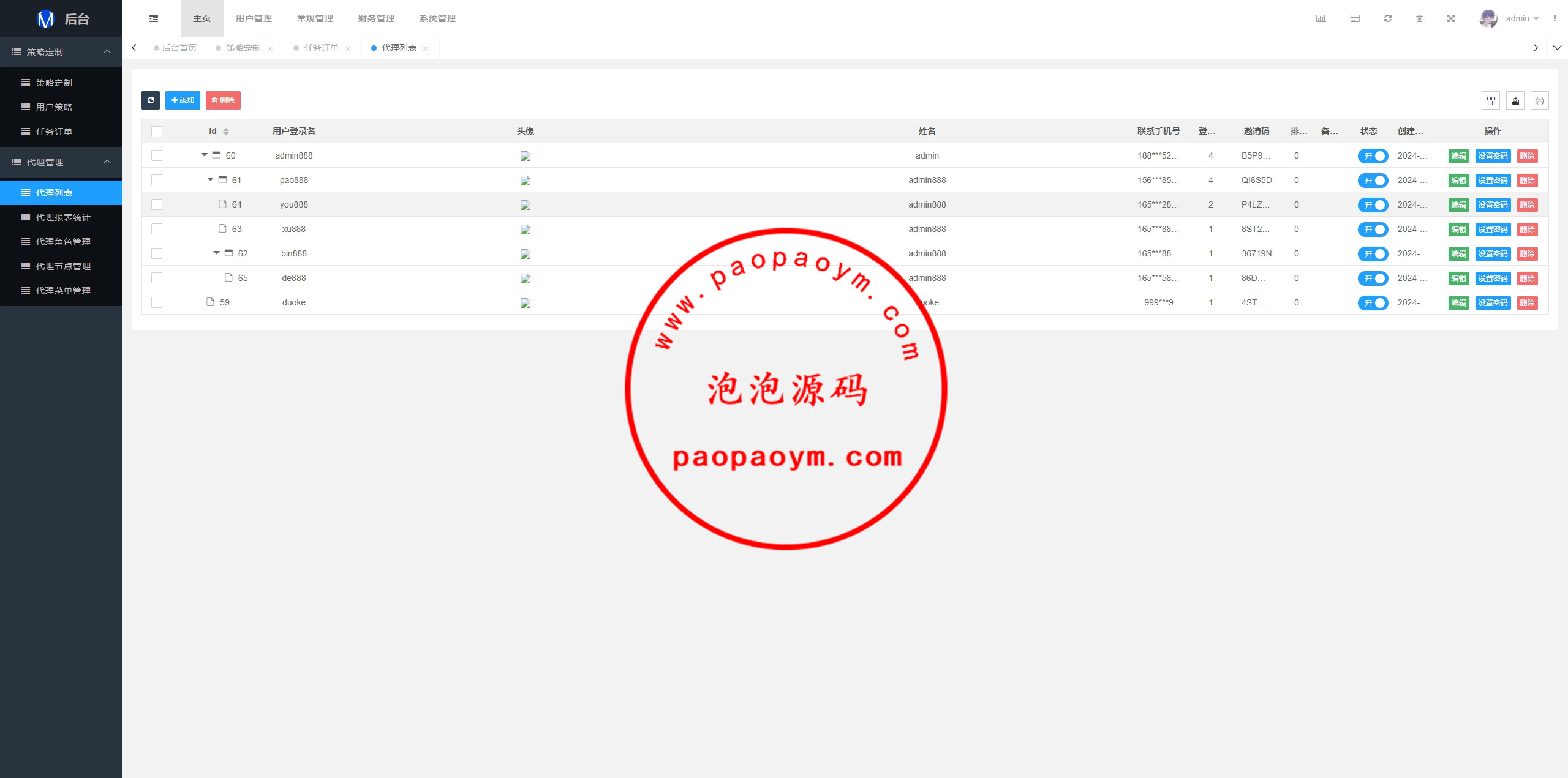Open 代理报表统计 in sidebar
This screenshot has height=778, width=1568.
[61, 217]
